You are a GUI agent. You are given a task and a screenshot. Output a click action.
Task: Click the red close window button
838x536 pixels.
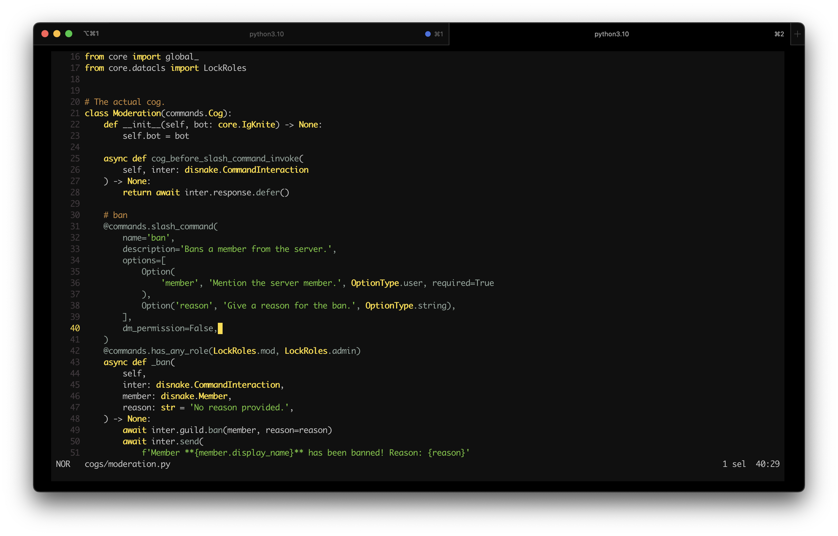pyautogui.click(x=45, y=33)
